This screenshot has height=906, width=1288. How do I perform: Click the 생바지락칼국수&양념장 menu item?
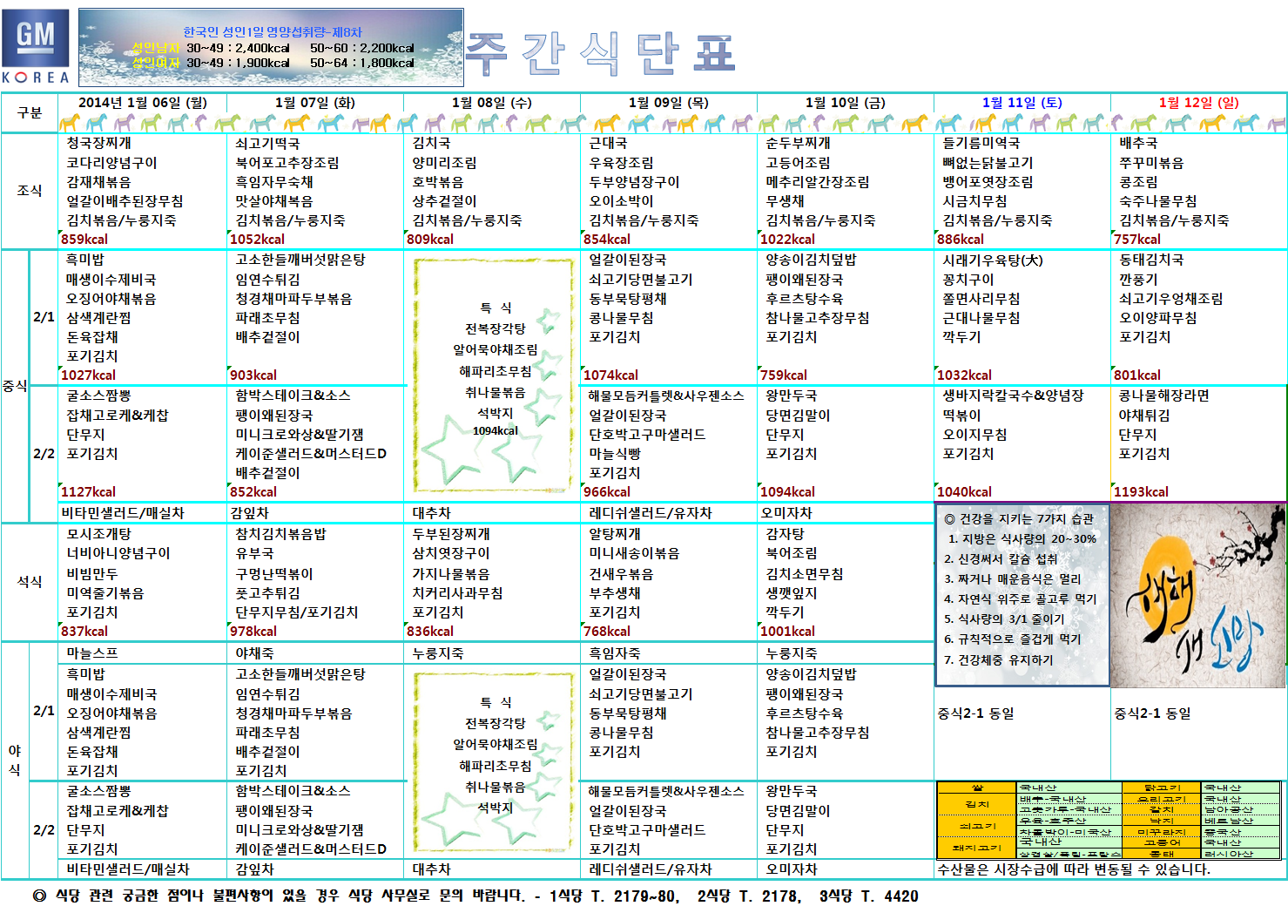(x=1014, y=396)
